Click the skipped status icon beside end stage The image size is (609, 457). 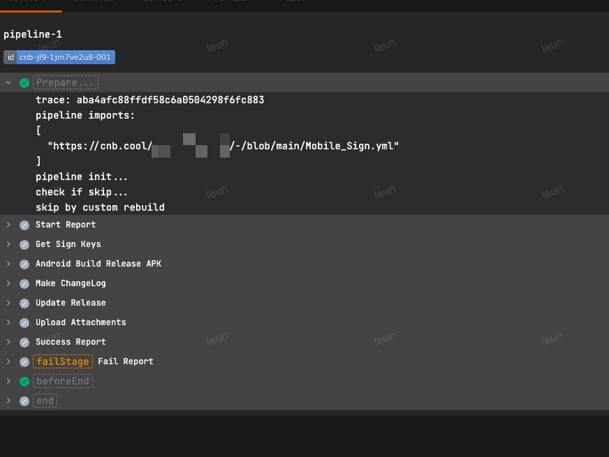24,401
